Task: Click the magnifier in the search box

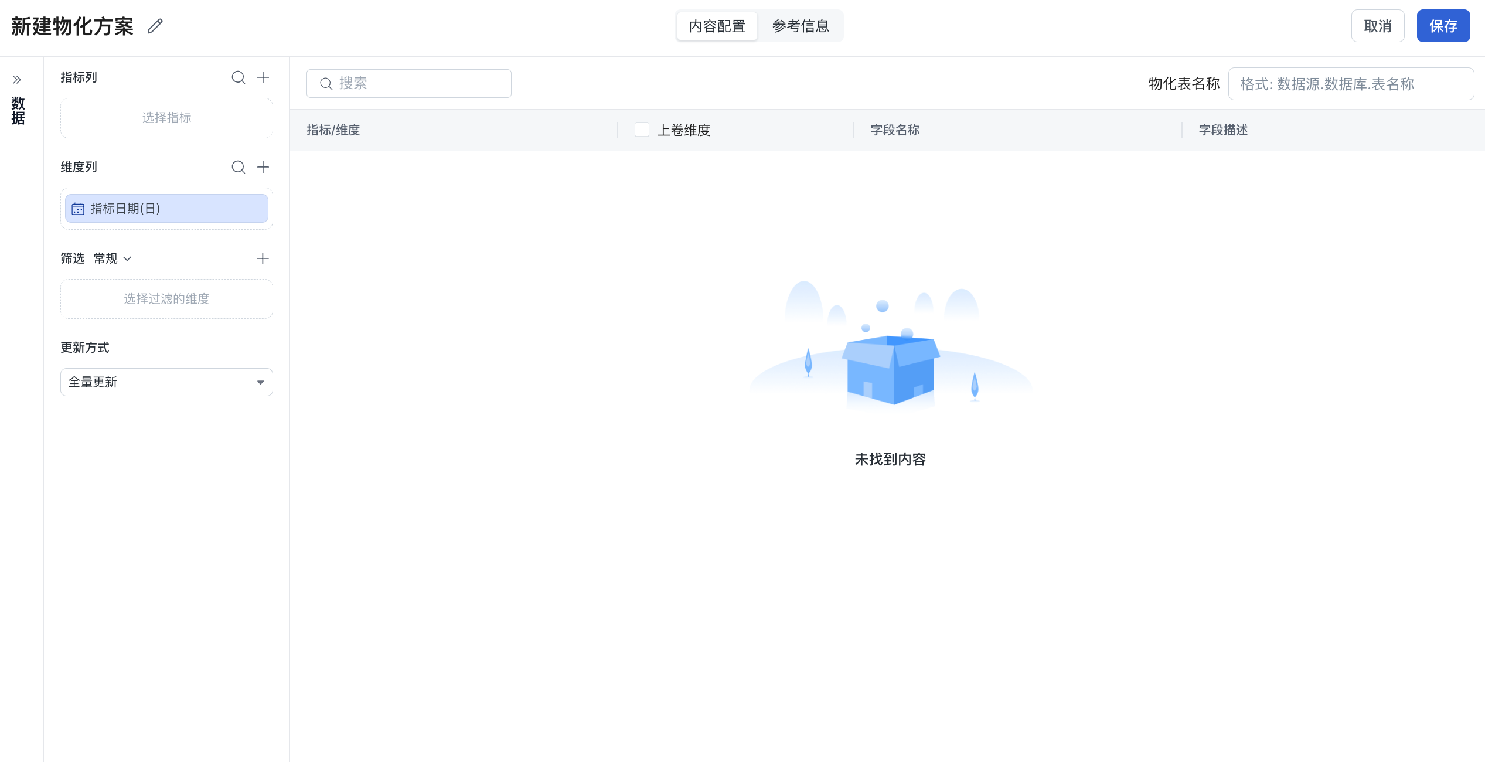Action: tap(326, 84)
